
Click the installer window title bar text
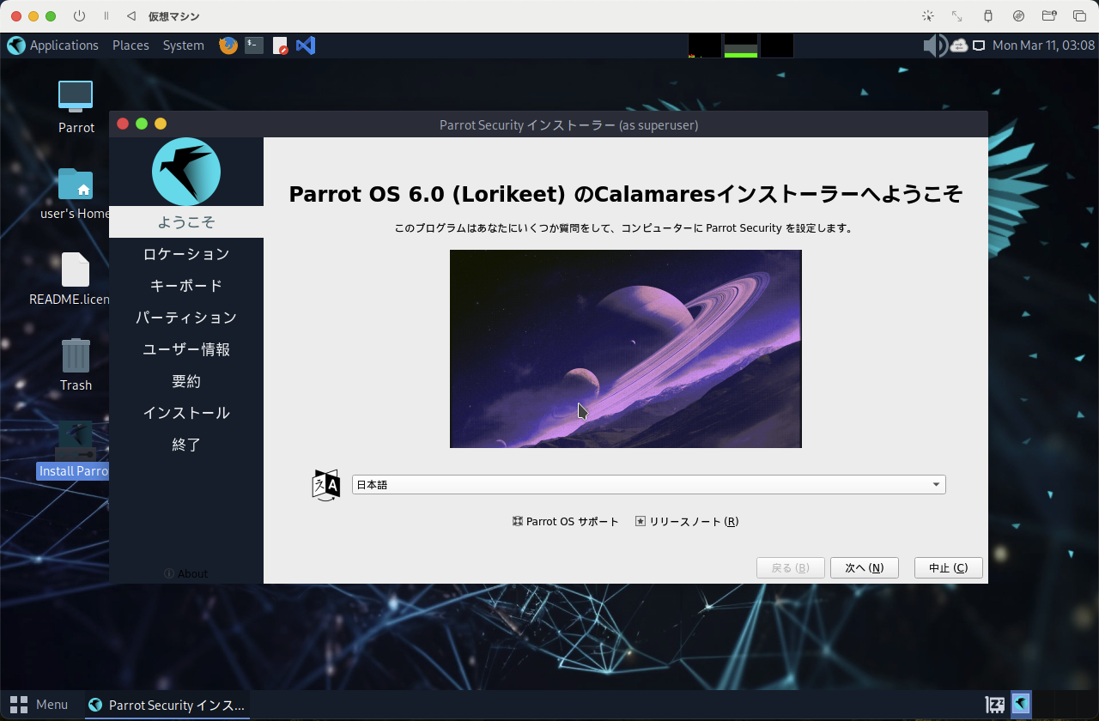tap(568, 124)
